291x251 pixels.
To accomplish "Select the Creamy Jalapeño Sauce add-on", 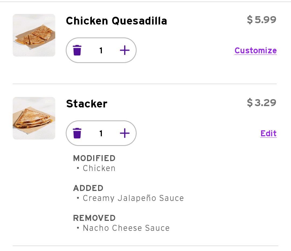I will coord(133,198).
